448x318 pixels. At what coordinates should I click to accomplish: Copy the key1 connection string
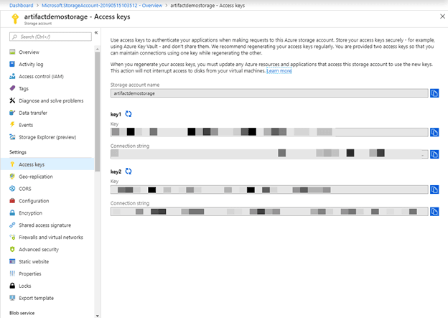(x=434, y=154)
